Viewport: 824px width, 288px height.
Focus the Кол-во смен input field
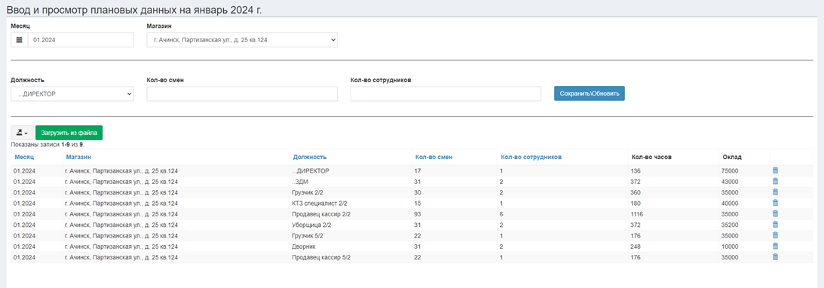(242, 94)
